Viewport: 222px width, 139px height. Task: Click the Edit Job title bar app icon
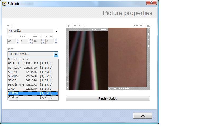[4, 3]
